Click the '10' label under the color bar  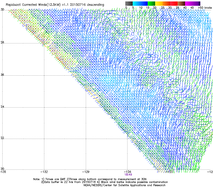(x=141, y=8)
